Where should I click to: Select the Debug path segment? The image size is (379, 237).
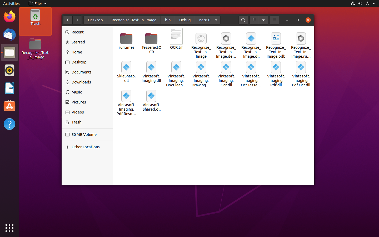tap(185, 20)
